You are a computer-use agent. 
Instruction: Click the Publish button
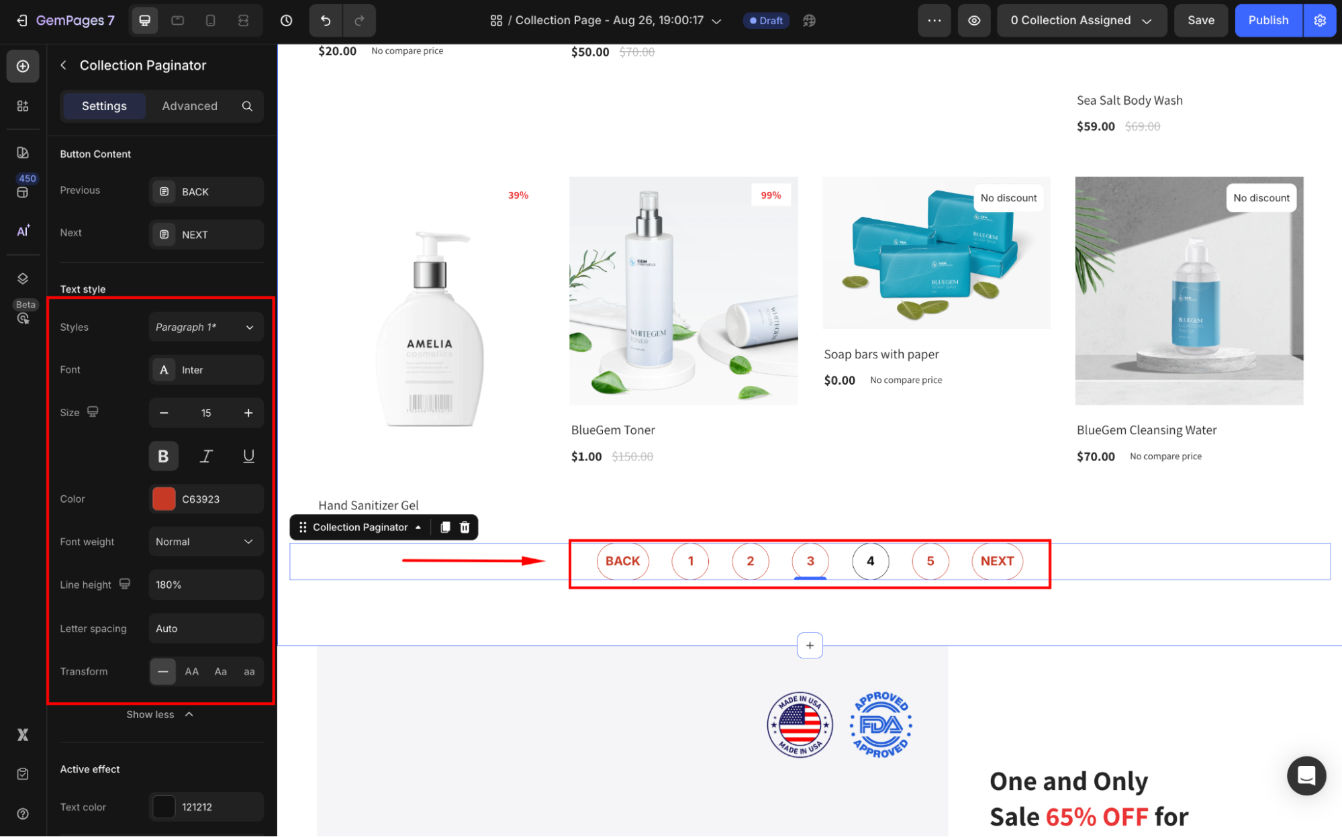pos(1267,20)
